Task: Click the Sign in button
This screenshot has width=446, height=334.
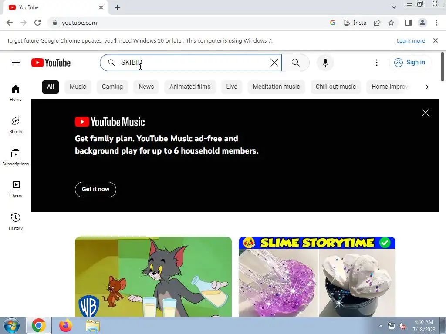Action: tap(410, 63)
